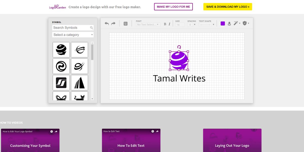Viewport: 304px width, 152px height.
Task: Click the Undo arrow in the toolbar
Action: click(107, 24)
